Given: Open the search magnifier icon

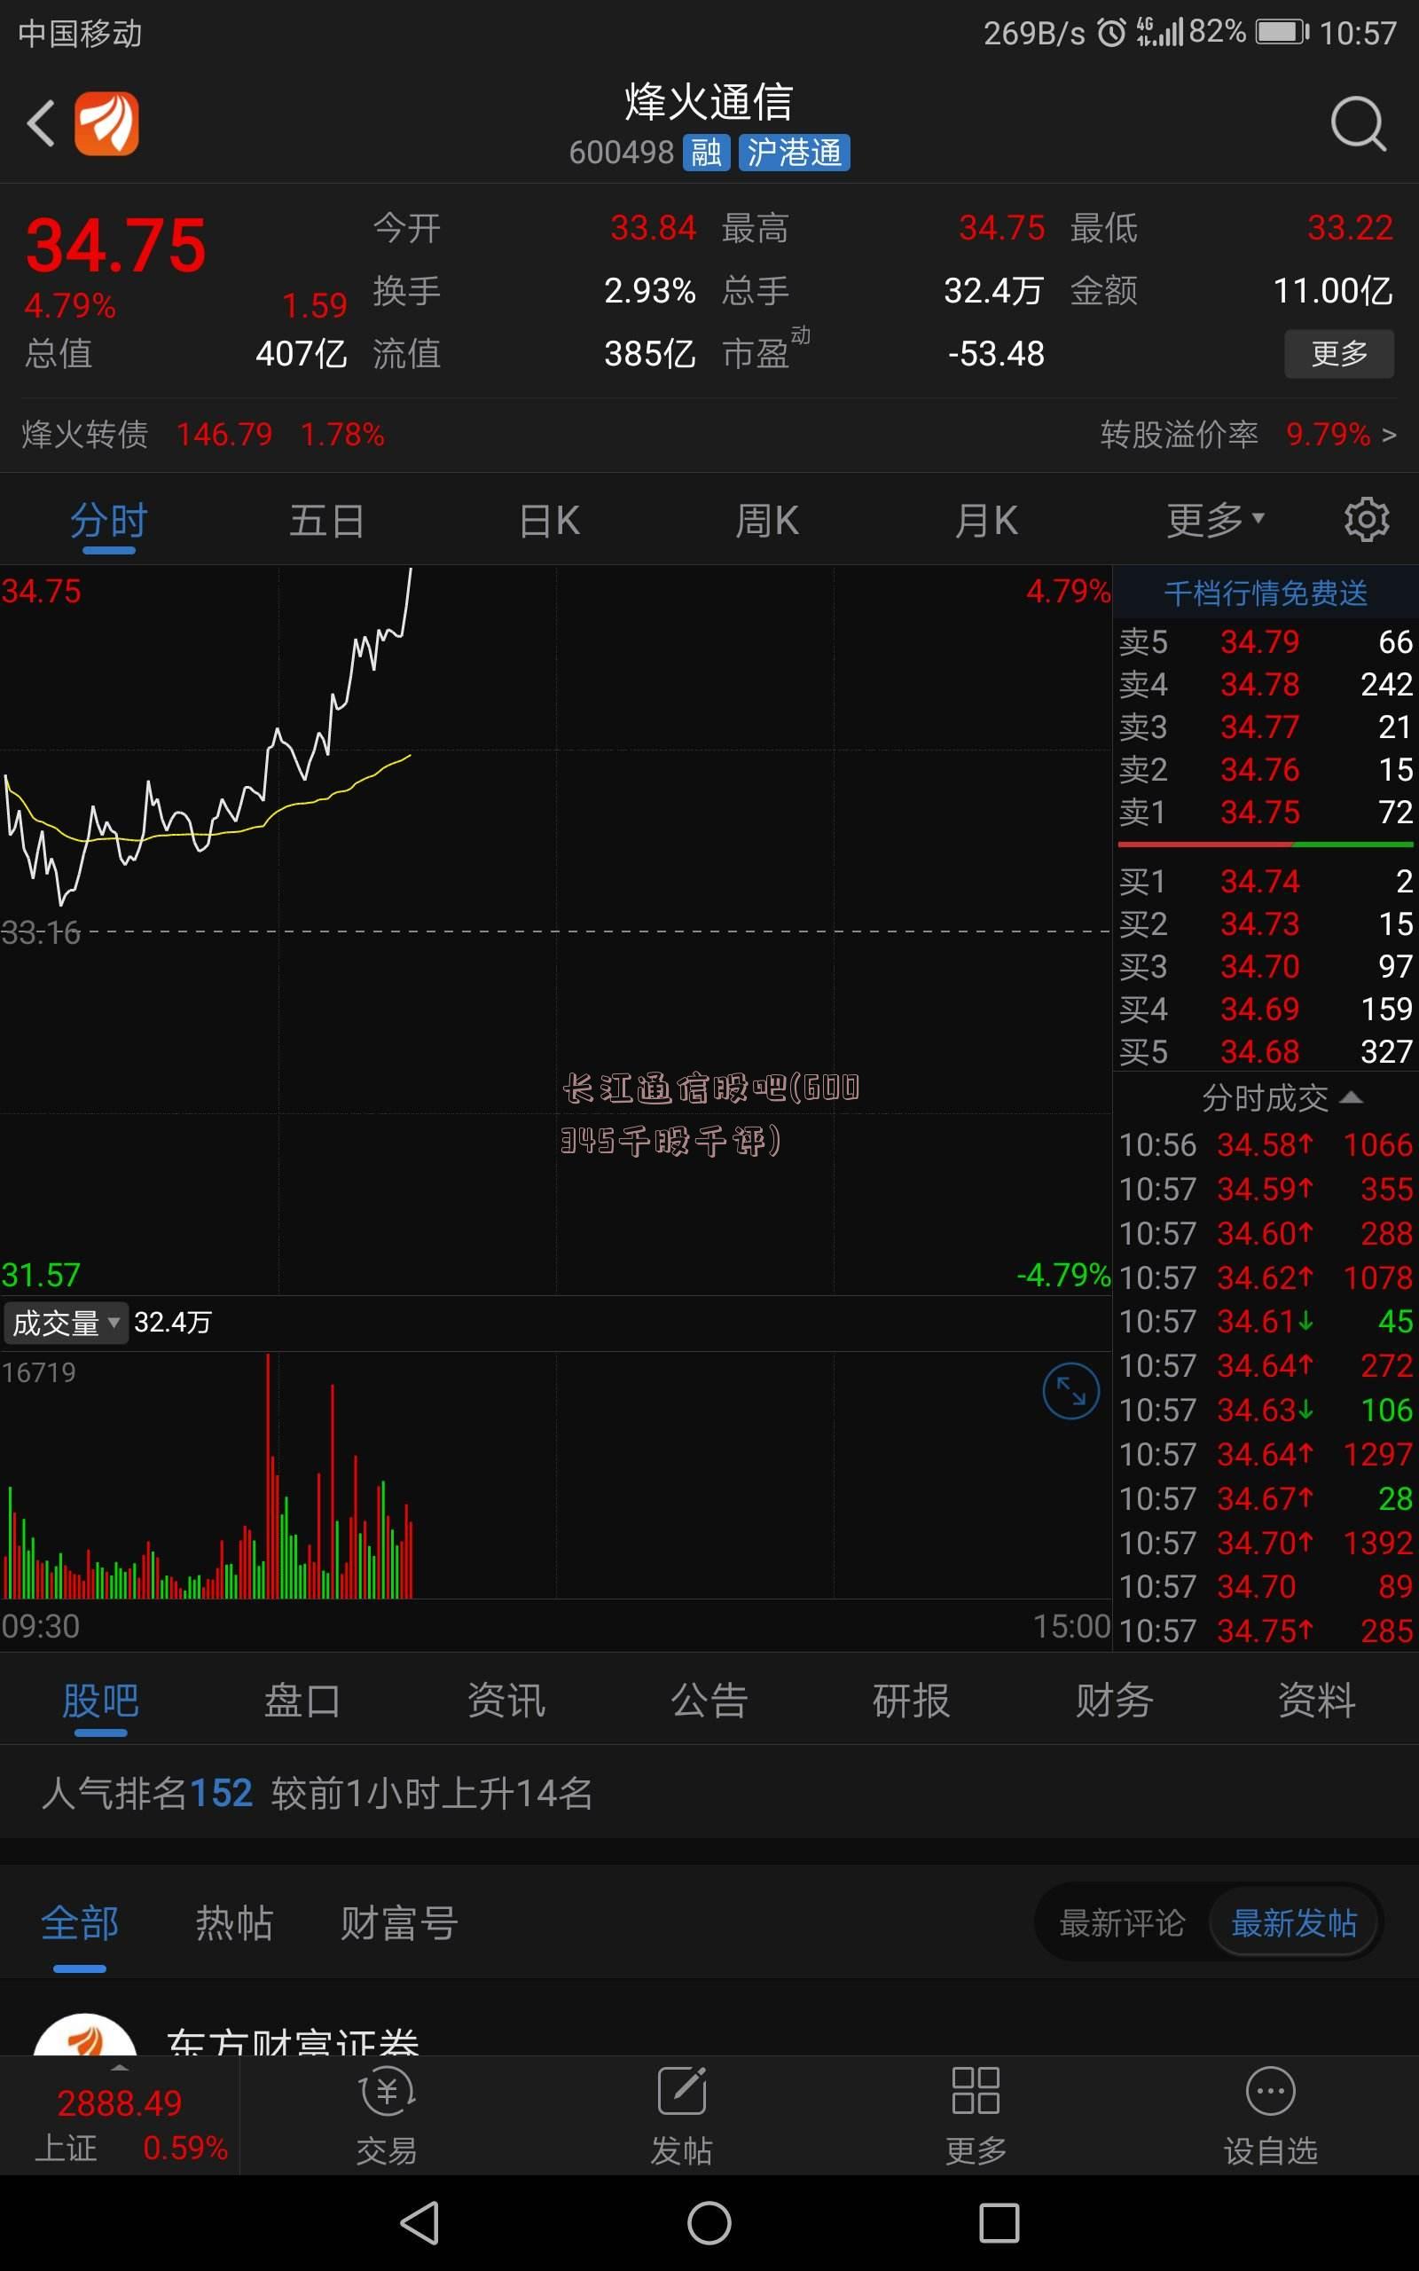Looking at the screenshot, I should [1358, 123].
